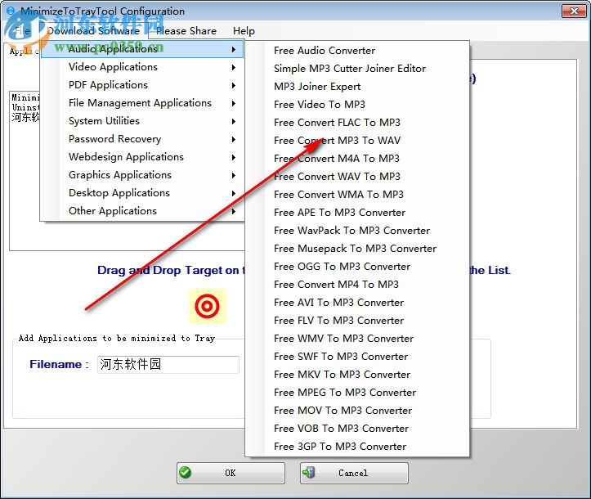Open the Download Software menu
The image size is (591, 499).
click(93, 31)
